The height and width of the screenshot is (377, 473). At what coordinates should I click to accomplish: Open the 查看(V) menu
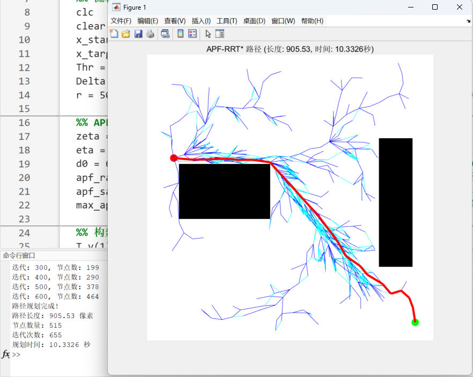click(x=173, y=20)
